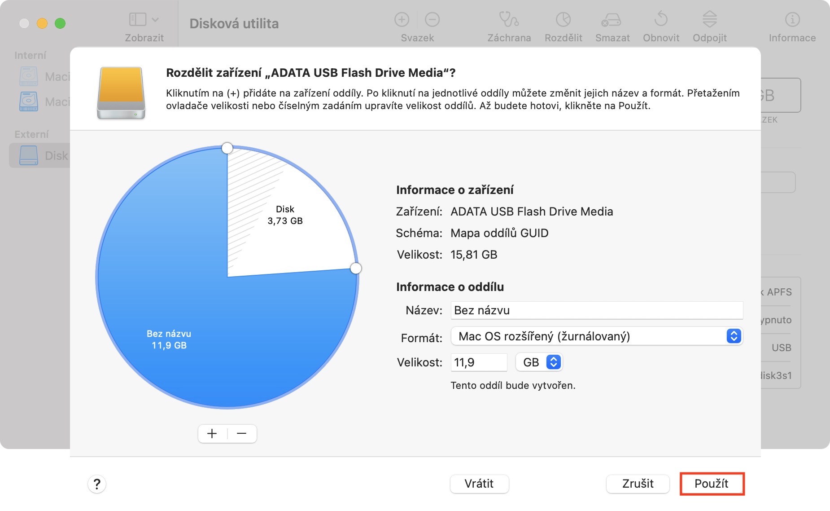Image resolution: width=830 pixels, height=511 pixels.
Task: Click the Odpojit unmount toolbar icon
Action: pos(709,20)
